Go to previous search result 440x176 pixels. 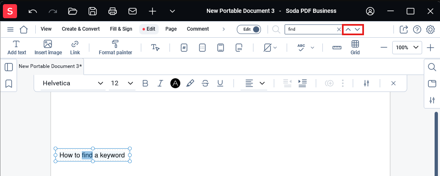pos(348,29)
